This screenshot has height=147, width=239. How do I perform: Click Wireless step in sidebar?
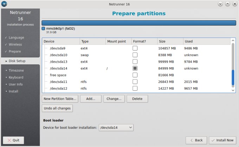(15, 44)
